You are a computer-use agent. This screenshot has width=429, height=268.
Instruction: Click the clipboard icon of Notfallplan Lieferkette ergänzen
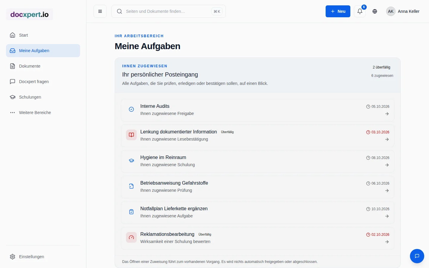(x=131, y=212)
